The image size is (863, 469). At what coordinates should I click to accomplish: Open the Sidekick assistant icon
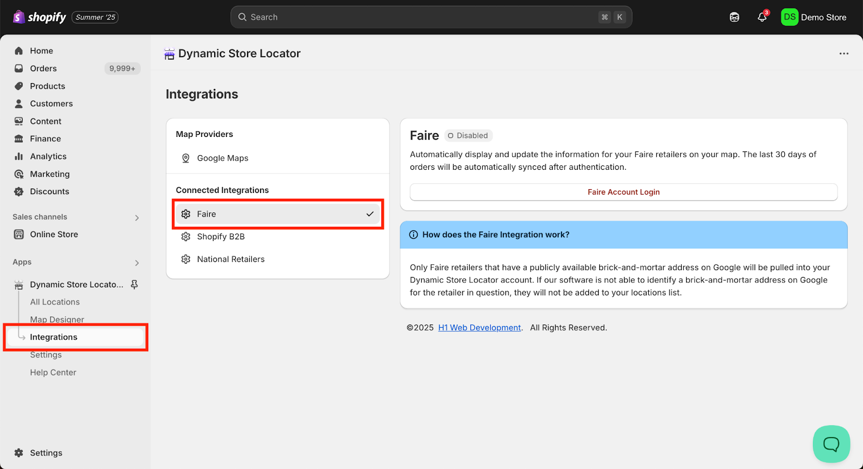pyautogui.click(x=734, y=17)
